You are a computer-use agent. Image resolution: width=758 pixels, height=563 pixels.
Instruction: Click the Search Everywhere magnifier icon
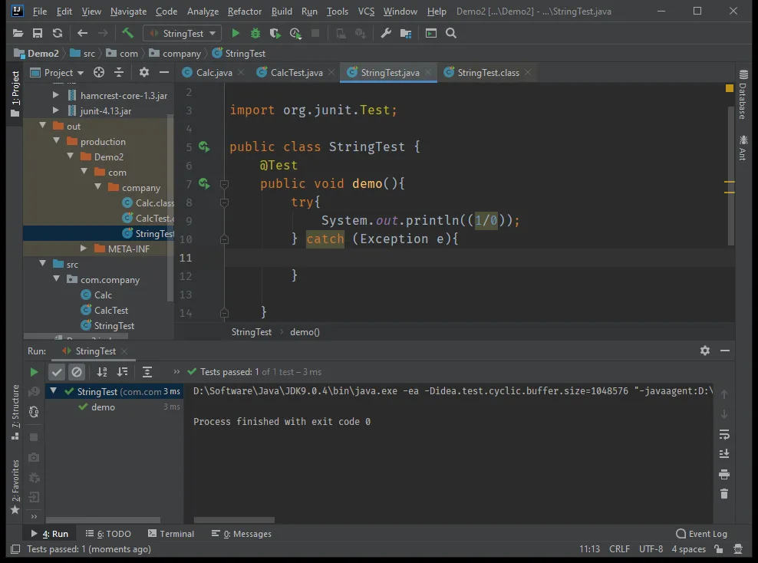point(451,33)
